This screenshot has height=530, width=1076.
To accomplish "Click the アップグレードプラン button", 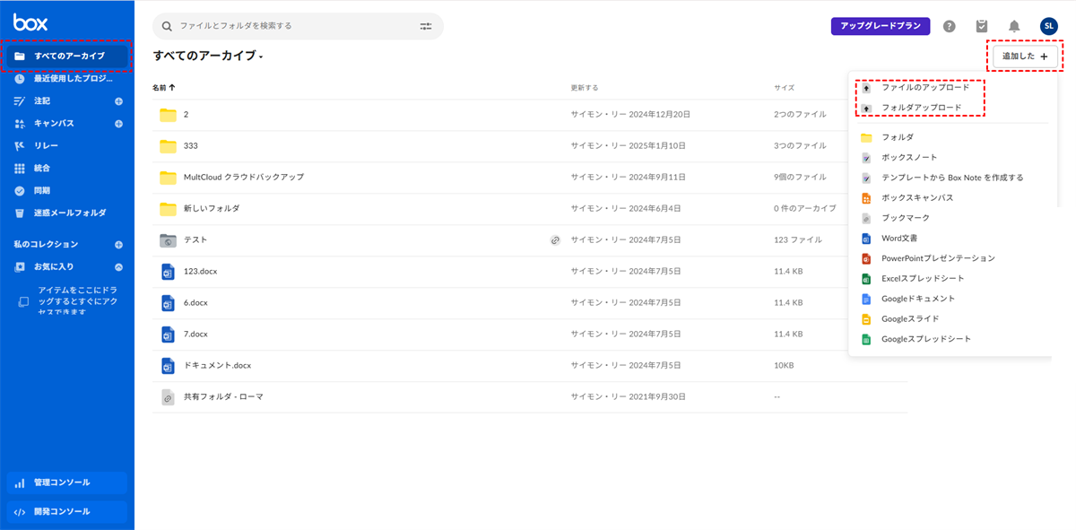I will pyautogui.click(x=881, y=26).
